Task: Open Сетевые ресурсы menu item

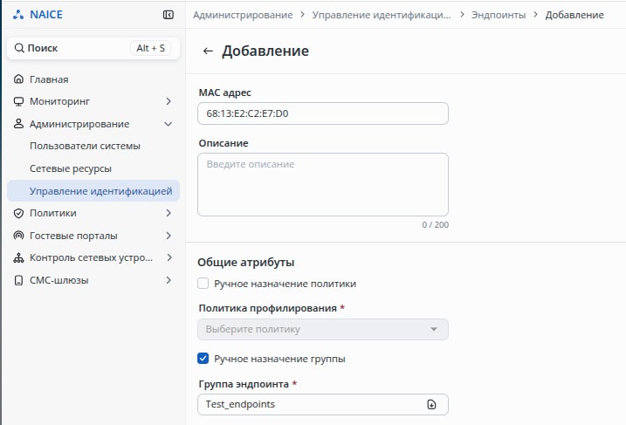Action: point(71,168)
